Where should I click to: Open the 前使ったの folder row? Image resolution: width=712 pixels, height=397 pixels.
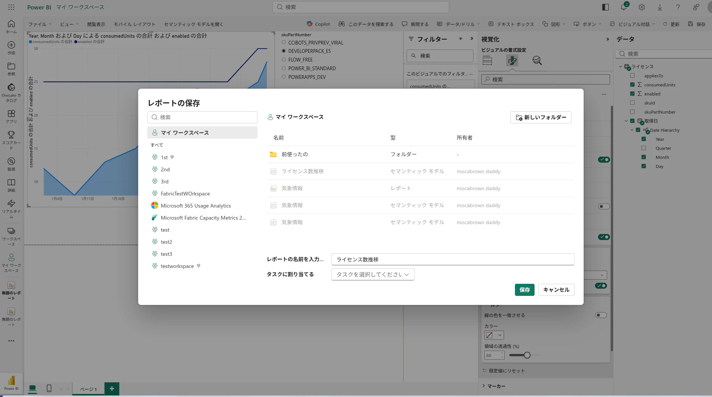(421, 154)
